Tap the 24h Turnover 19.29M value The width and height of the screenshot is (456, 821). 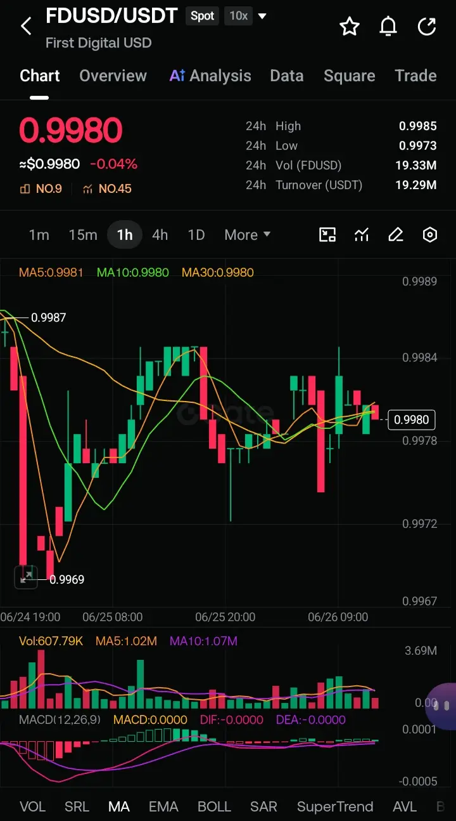pyautogui.click(x=415, y=185)
